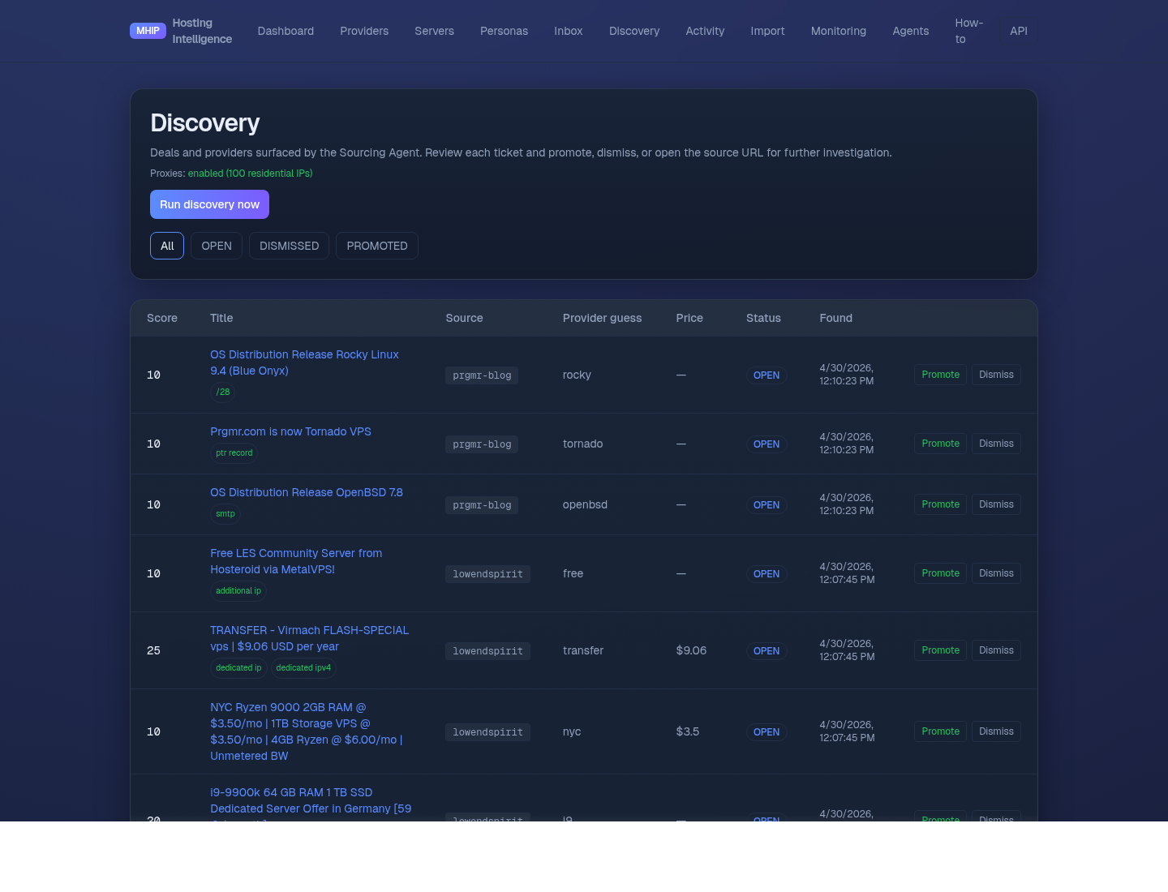
Task: Click OPEN status badge for tornado row
Action: pyautogui.click(x=766, y=444)
